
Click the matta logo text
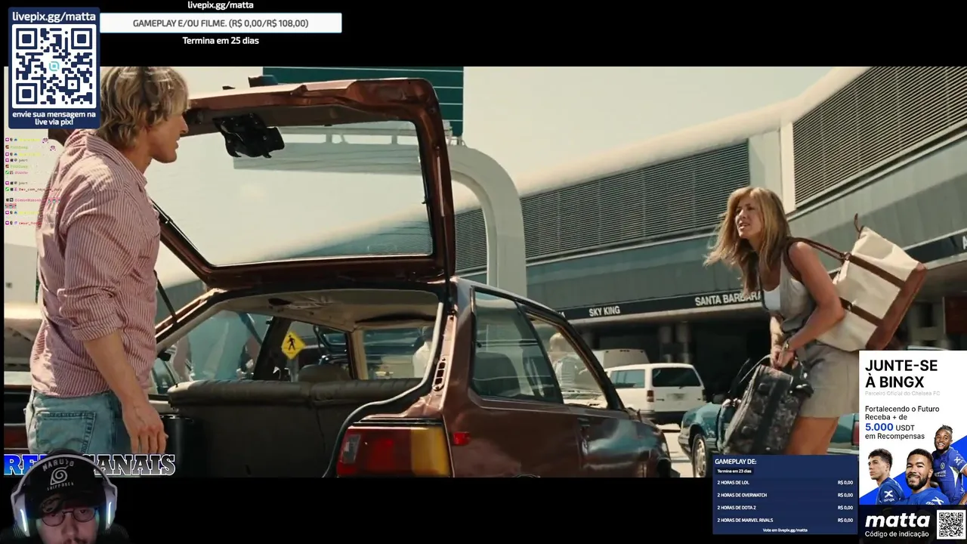[x=897, y=520]
